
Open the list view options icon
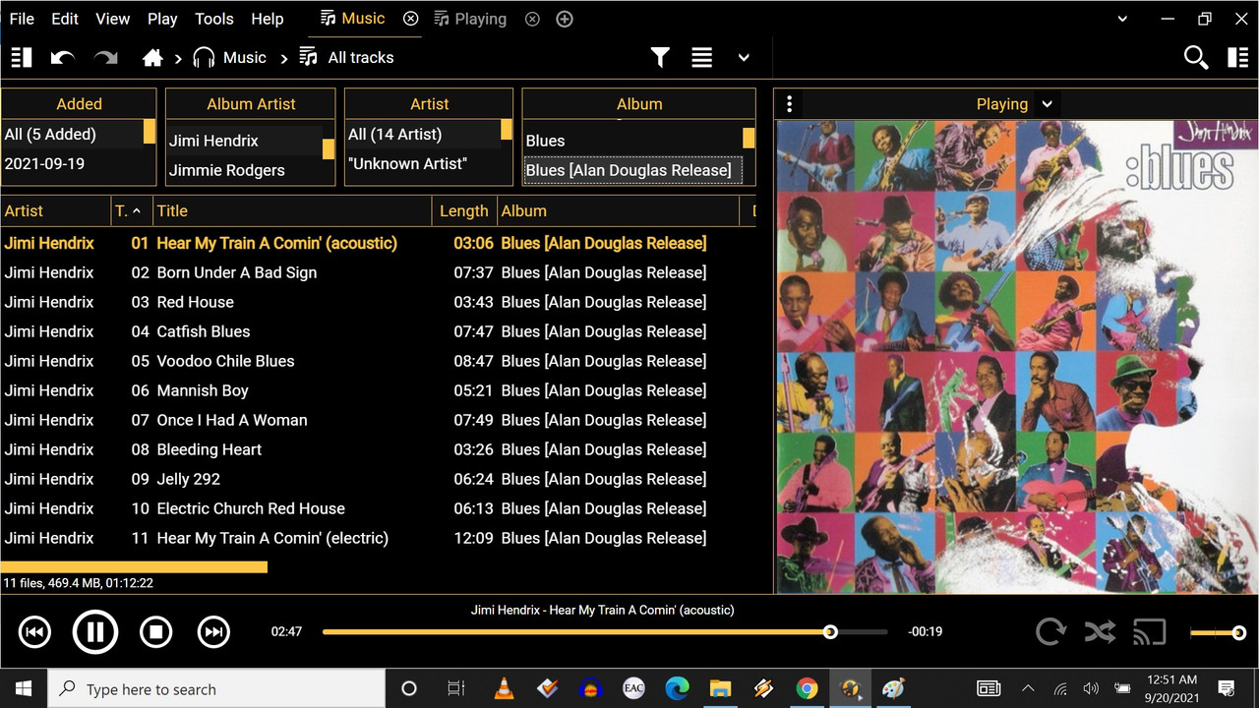[701, 58]
